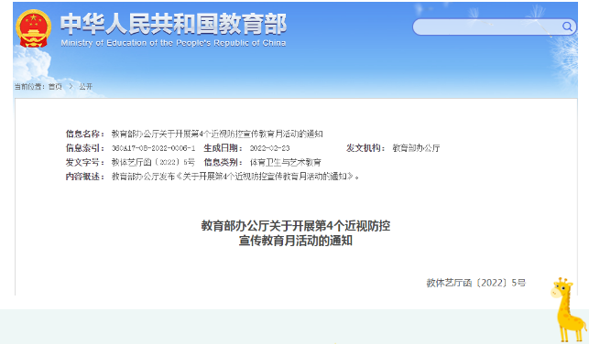Image resolution: width=589 pixels, height=344 pixels.
Task: Click the giraffe cartoon image
Action: pyautogui.click(x=568, y=309)
